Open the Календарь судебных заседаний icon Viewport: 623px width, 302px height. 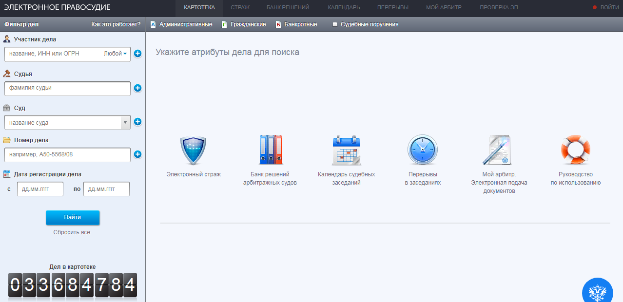click(x=346, y=150)
